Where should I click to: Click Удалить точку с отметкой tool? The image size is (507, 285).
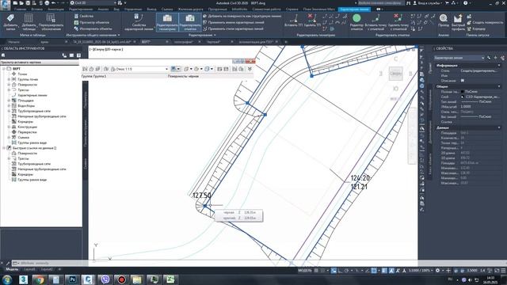tap(398, 22)
